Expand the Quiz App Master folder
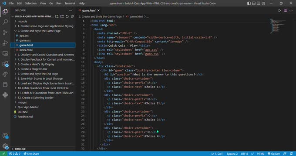Screen dimensions: 296x156 tap(43, 107)
